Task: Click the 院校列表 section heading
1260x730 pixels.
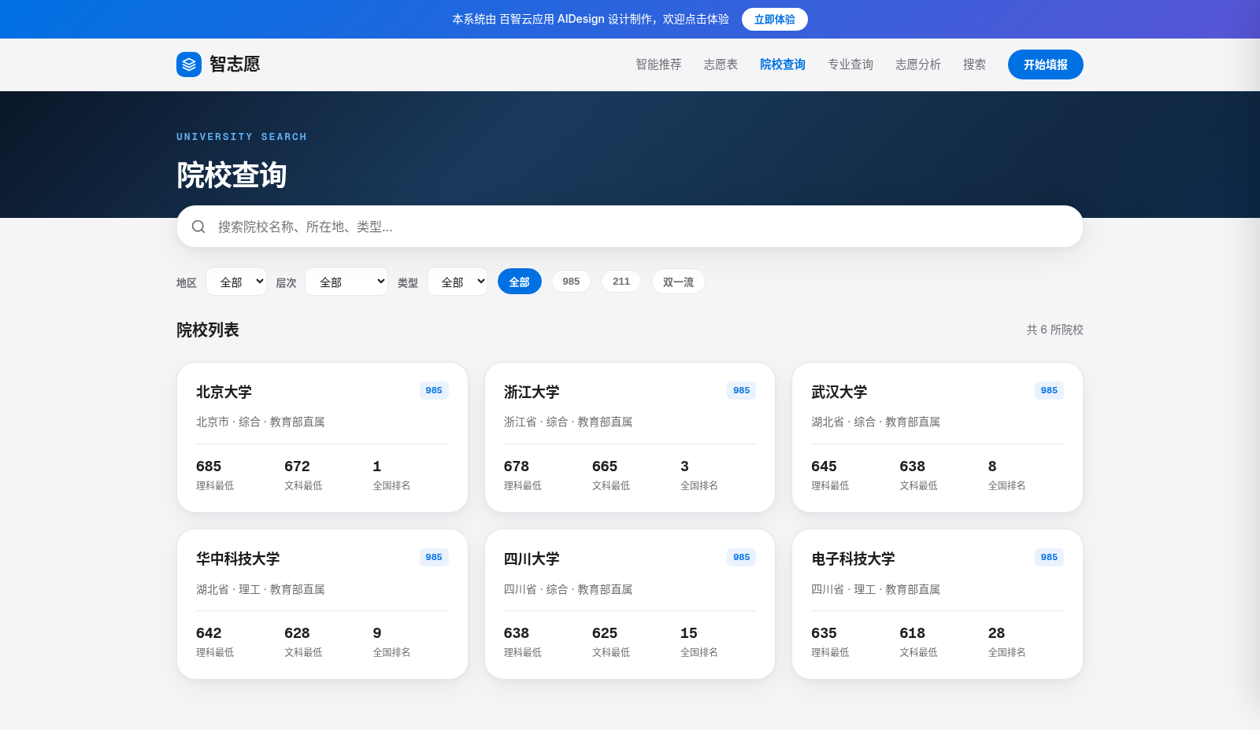Action: pyautogui.click(x=208, y=330)
